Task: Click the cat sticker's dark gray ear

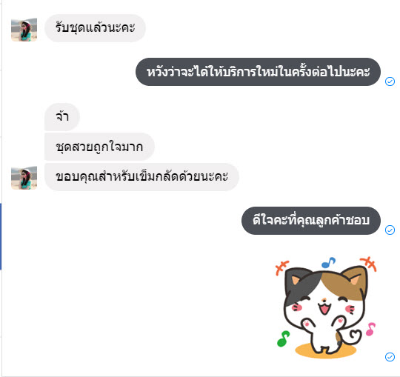Action: tap(296, 279)
